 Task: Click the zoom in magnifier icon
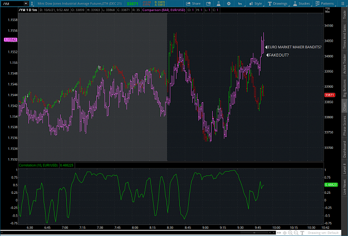(x=290, y=233)
